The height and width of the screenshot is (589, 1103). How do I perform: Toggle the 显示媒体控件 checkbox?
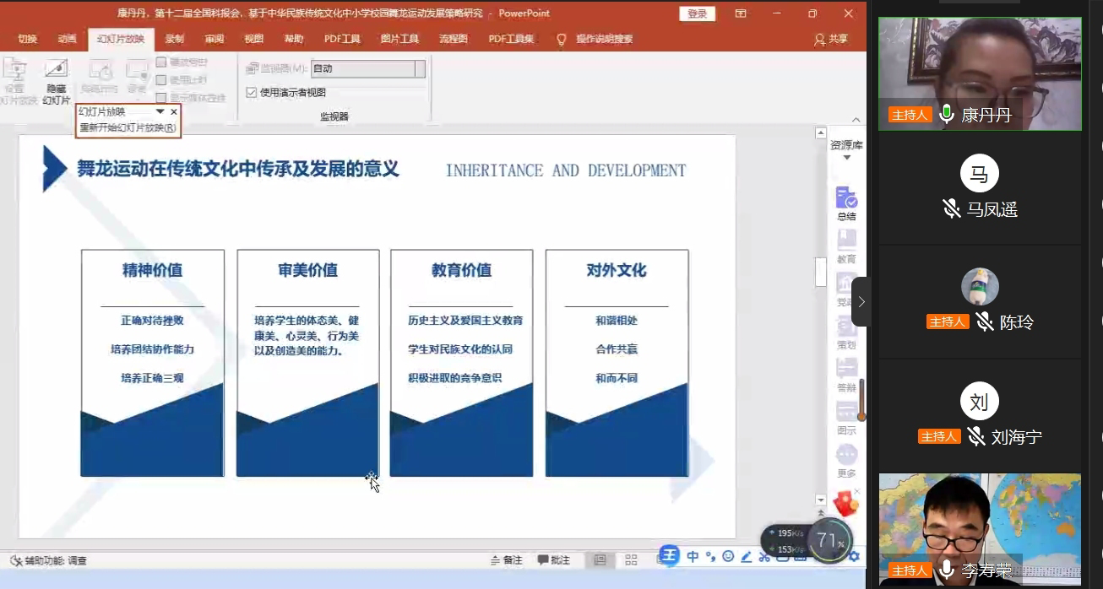pos(161,98)
